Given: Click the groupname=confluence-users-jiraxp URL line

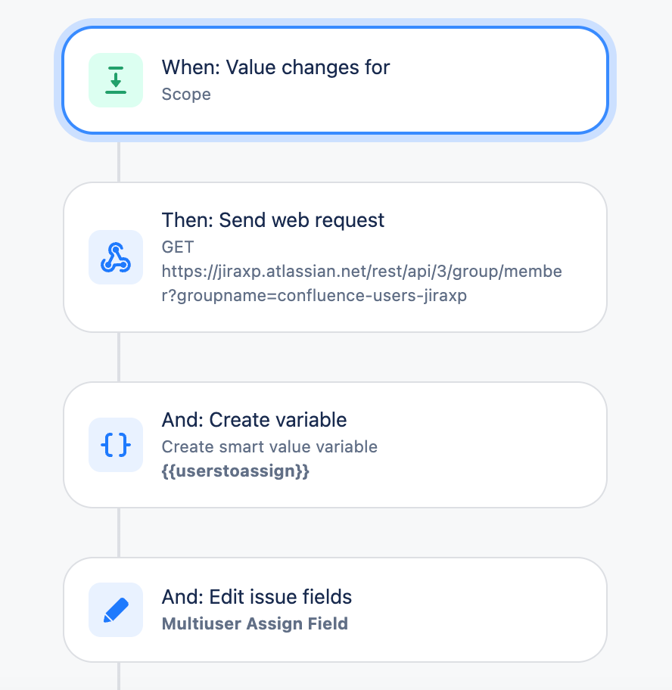Looking at the screenshot, I should coord(314,296).
